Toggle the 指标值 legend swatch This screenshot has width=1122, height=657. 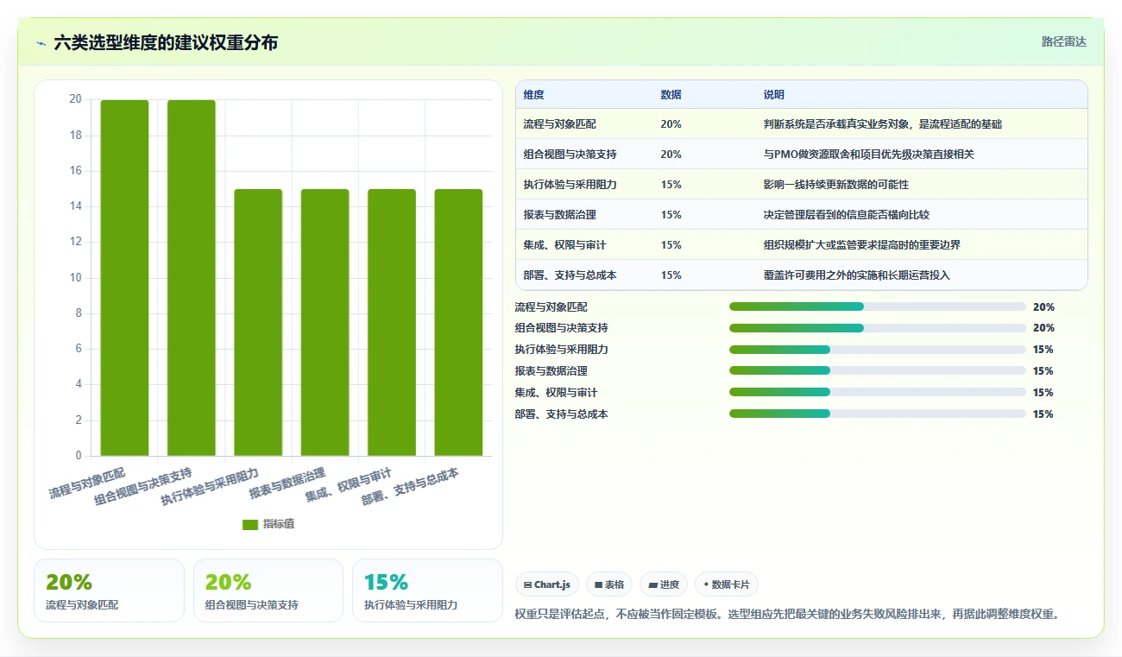tap(250, 524)
